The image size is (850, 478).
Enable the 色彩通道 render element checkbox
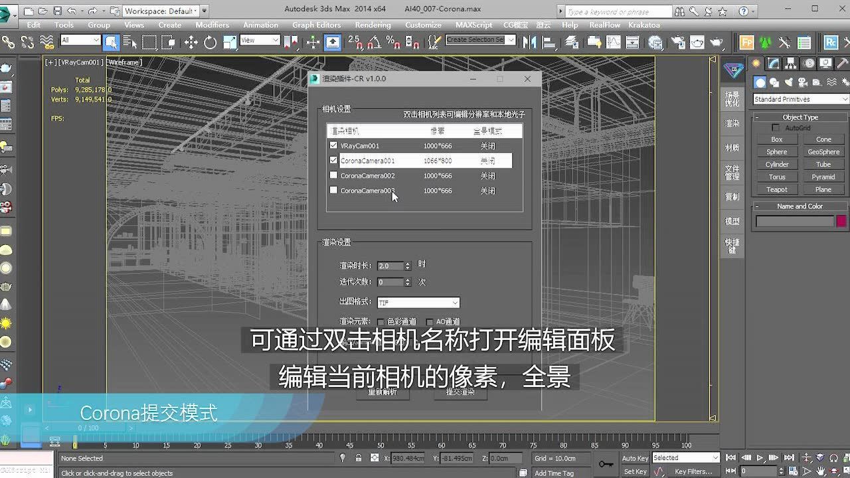coord(381,322)
